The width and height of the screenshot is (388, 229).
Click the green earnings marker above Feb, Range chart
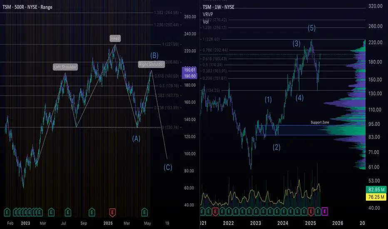[7, 212]
